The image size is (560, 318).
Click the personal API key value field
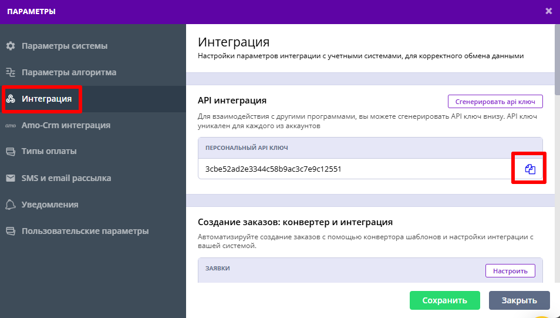(352, 169)
